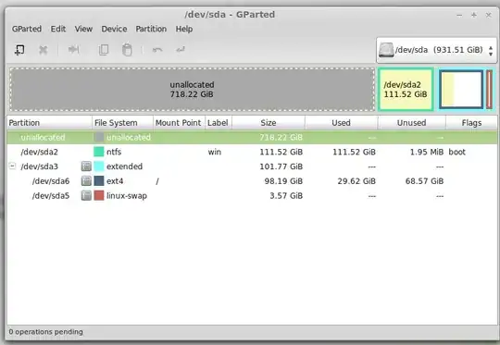This screenshot has height=345, width=500.
Task: Click the red linux-swap color swatch
Action: 99,195
